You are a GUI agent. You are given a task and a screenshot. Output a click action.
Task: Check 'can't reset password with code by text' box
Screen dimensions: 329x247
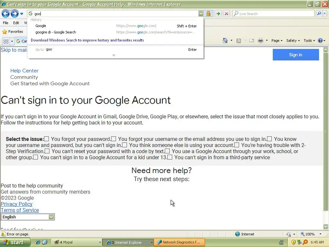47,151
